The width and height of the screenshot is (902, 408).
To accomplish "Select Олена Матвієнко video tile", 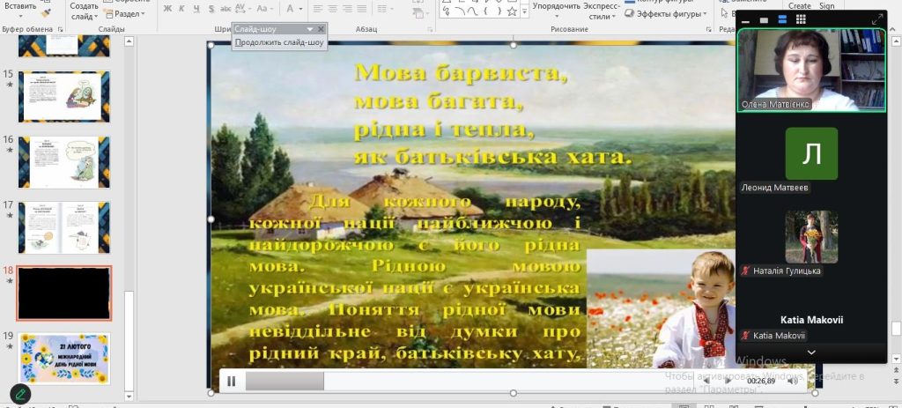I will pyautogui.click(x=811, y=70).
